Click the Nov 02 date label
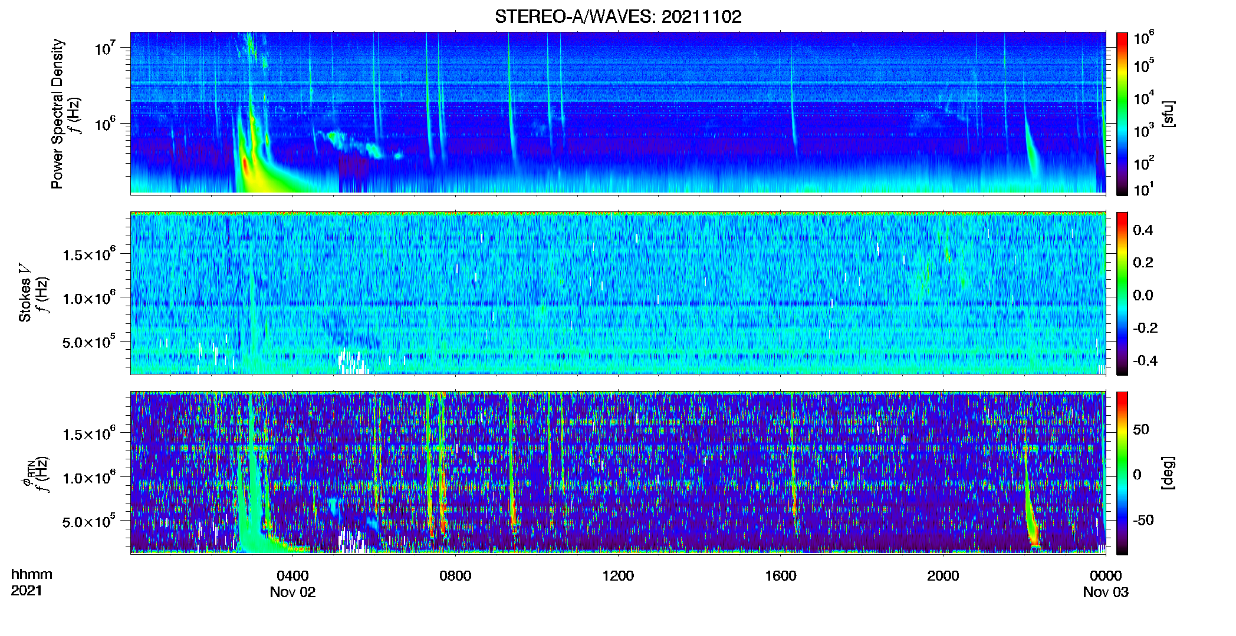This screenshot has width=1236, height=636. tap(293, 592)
